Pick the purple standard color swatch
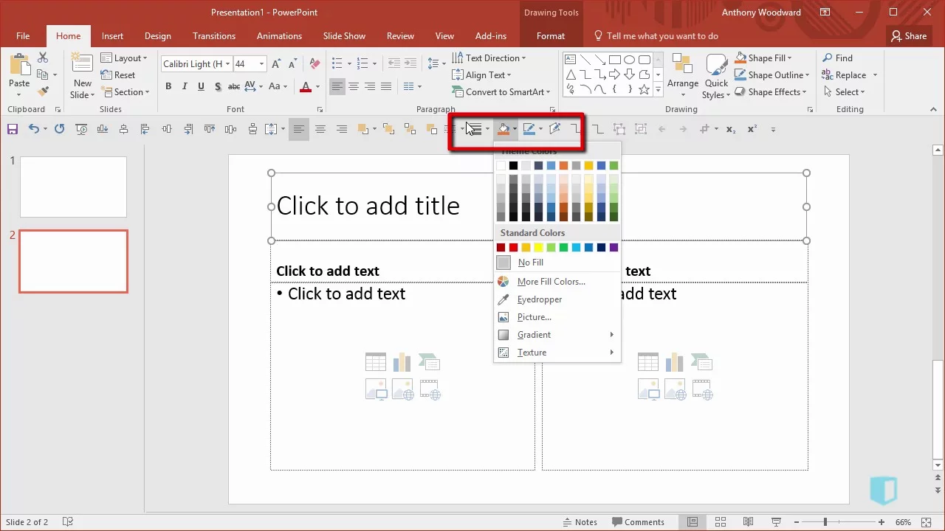Viewport: 945px width, 531px height. pos(614,248)
